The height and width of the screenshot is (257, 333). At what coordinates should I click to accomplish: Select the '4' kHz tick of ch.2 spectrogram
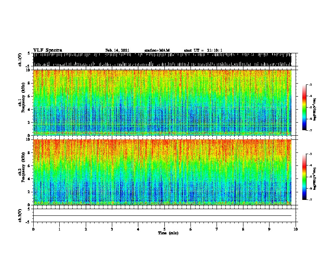29,179
